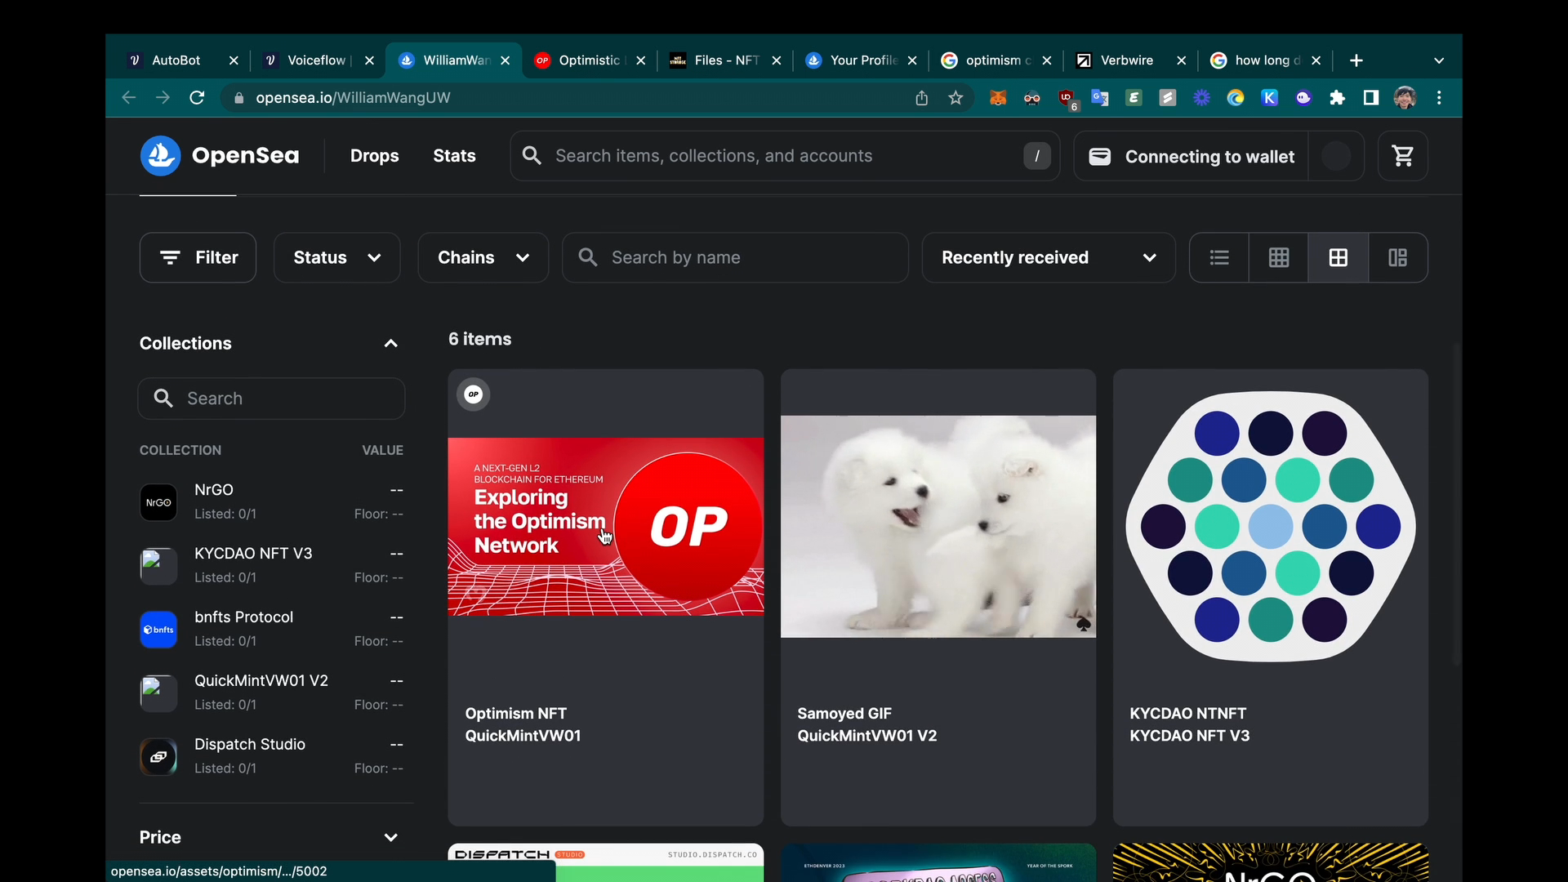Viewport: 1568px width, 882px height.
Task: Open the profile avatar circle in OpenSea header
Action: (1336, 156)
